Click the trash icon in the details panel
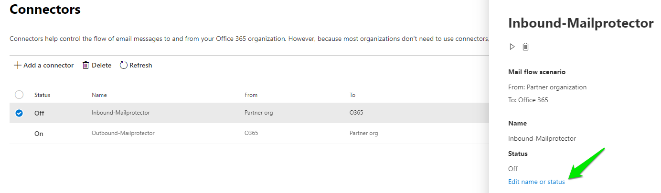The width and height of the screenshot is (661, 193). pos(525,47)
